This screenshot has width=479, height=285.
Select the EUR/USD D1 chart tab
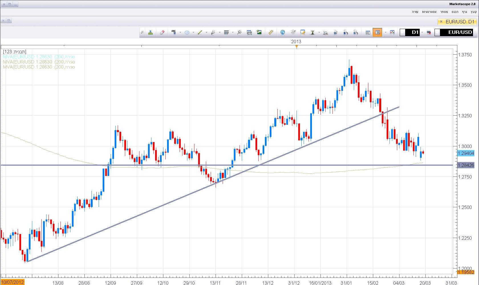click(x=457, y=22)
